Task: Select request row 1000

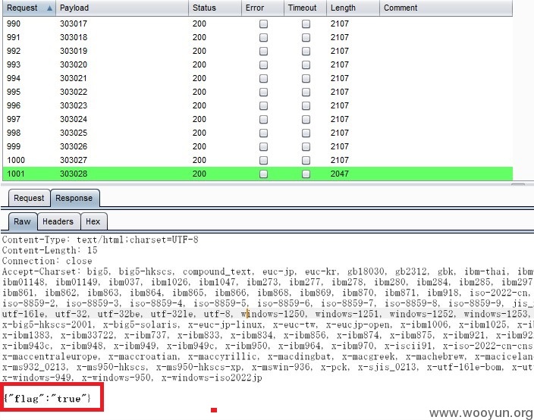Action: (x=257, y=160)
